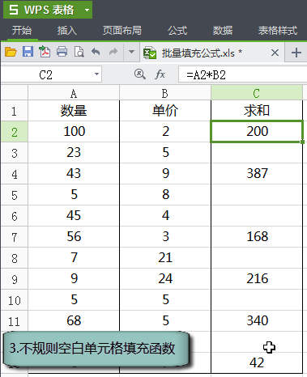The image size is (307, 377).
Task: Undo the last action
Action: click(x=96, y=52)
